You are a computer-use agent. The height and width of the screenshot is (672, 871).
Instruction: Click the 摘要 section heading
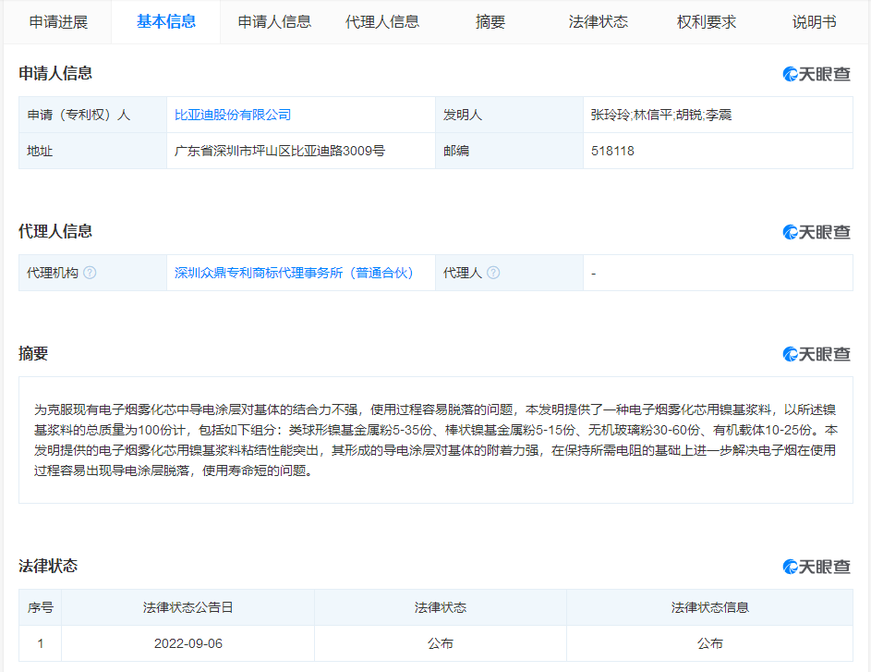point(33,353)
